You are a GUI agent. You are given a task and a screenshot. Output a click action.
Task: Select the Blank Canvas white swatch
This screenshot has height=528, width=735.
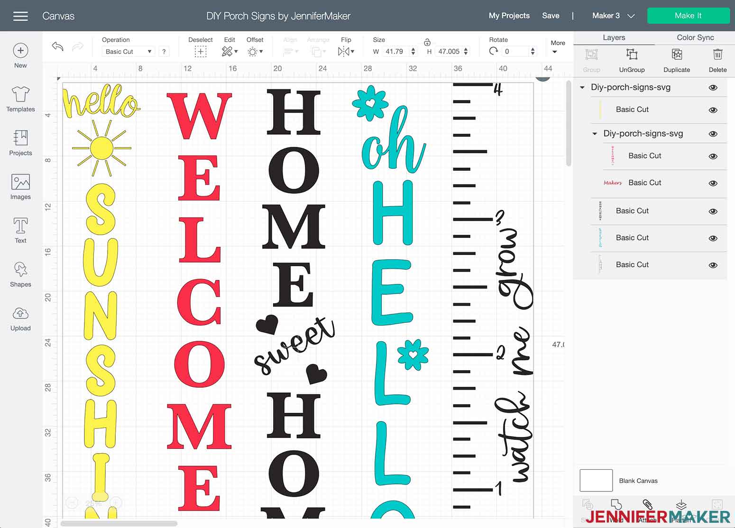coord(596,480)
